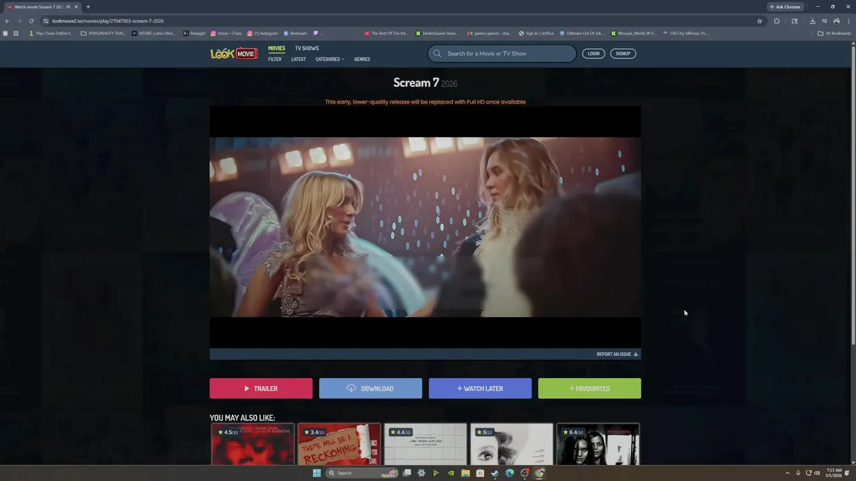Open Task View on taskbar
This screenshot has width=856, height=481.
[x=407, y=473]
